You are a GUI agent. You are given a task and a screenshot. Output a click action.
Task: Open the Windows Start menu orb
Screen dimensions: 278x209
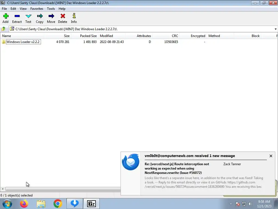(x=7, y=204)
